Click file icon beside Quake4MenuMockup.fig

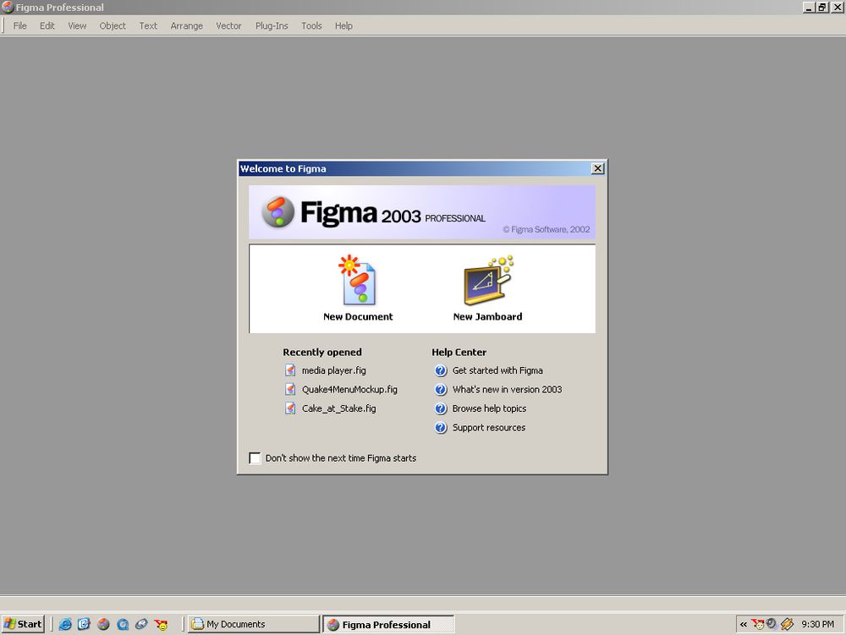coord(290,389)
